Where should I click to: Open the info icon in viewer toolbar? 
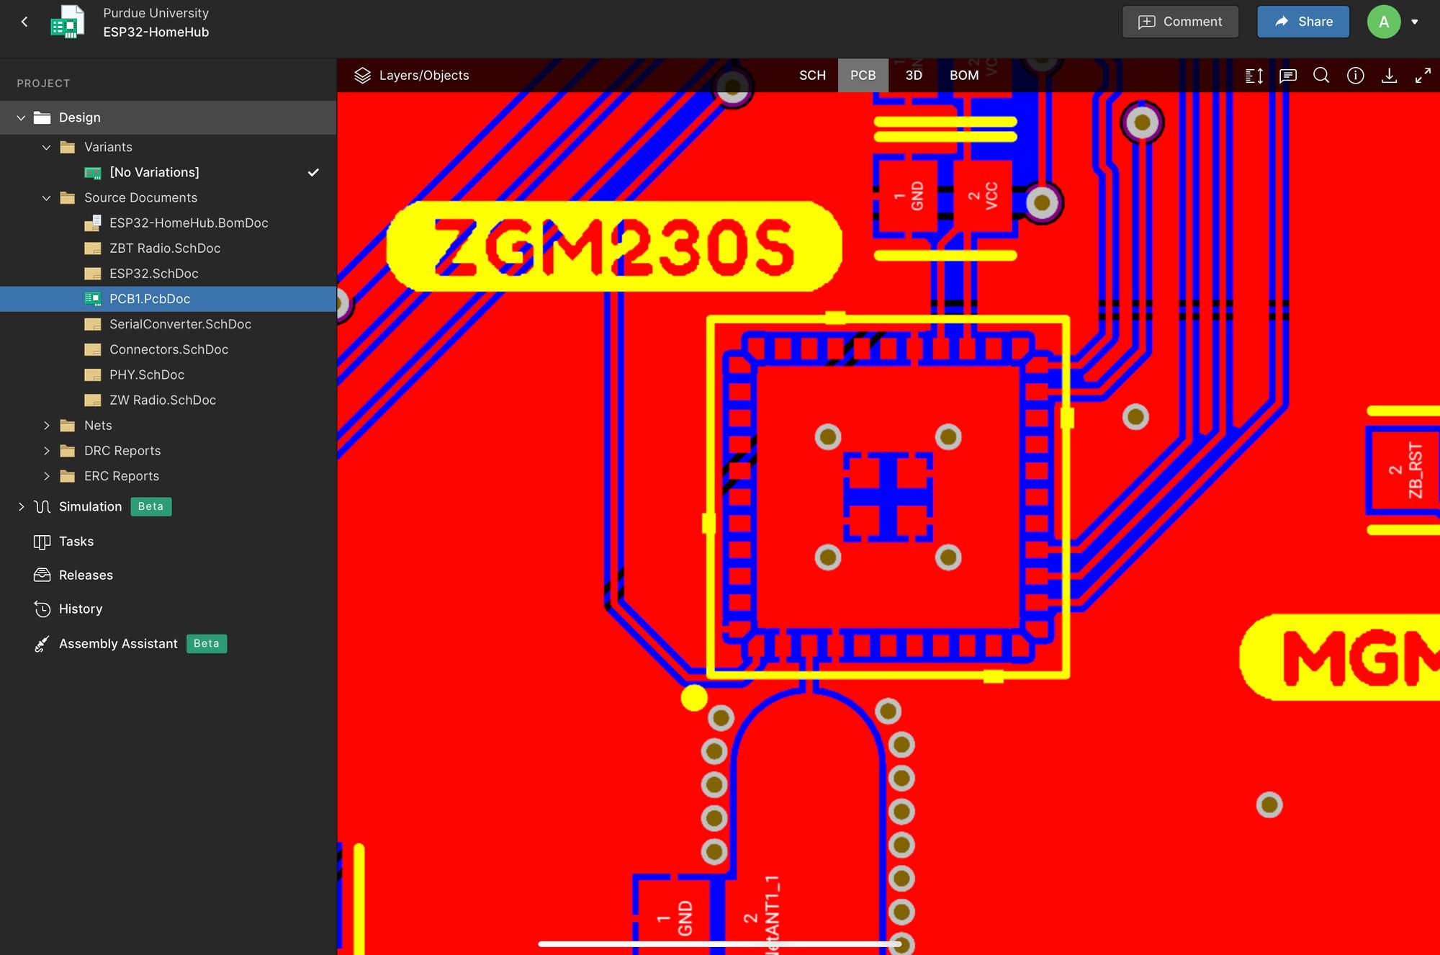click(1355, 76)
